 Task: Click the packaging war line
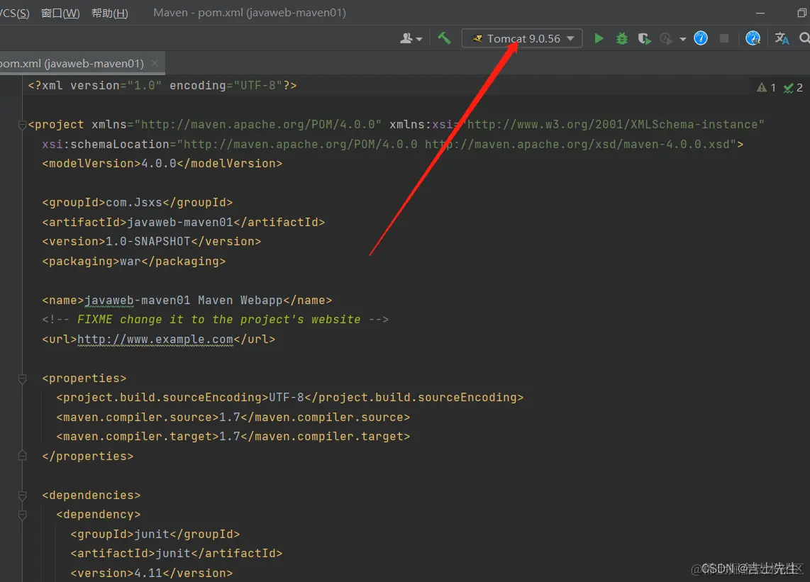134,262
